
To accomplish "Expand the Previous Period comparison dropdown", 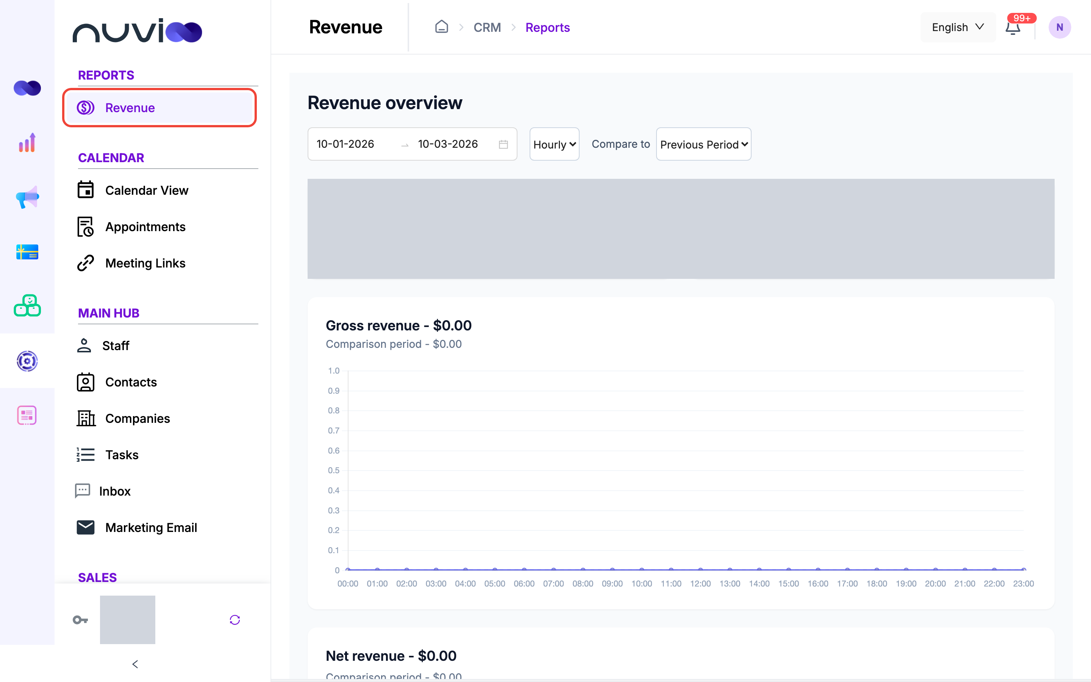I will 703,144.
